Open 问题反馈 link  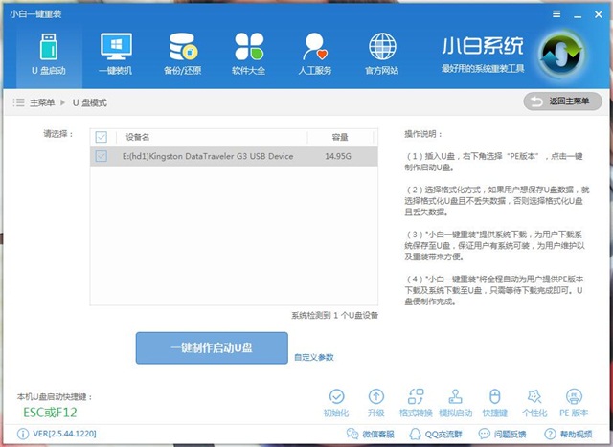(502, 434)
